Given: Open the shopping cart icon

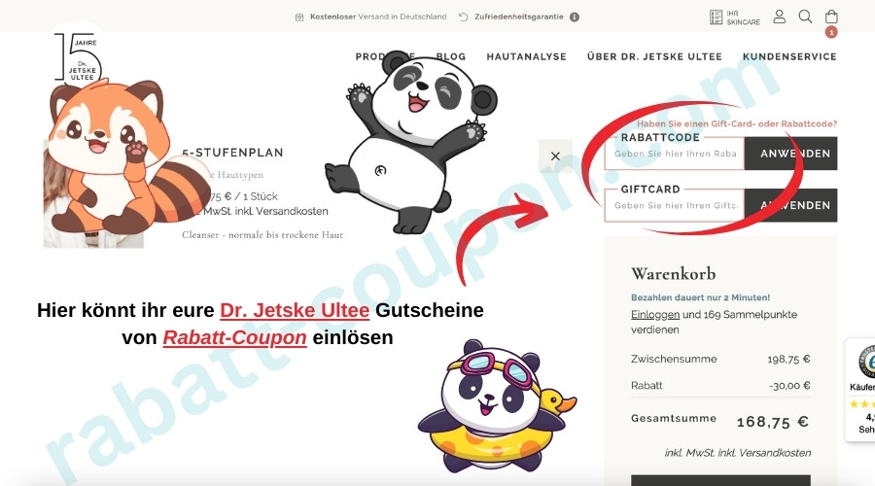Looking at the screenshot, I should point(831,17).
